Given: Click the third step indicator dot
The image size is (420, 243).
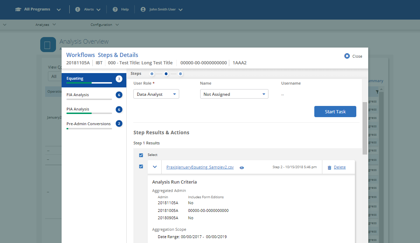Looking at the screenshot, I should [180, 74].
